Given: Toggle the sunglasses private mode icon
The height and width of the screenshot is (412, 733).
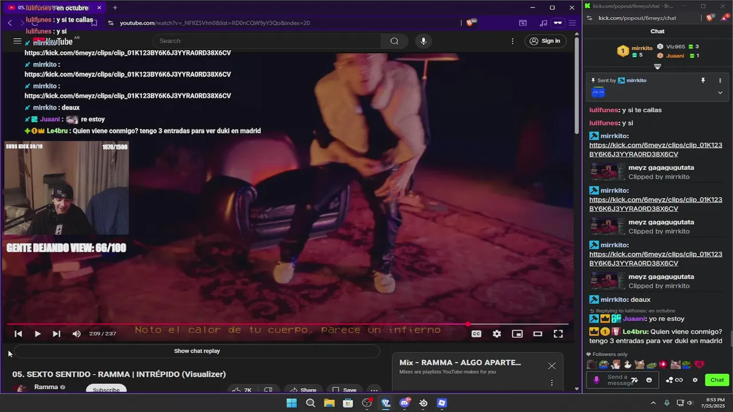Looking at the screenshot, I should [557, 23].
